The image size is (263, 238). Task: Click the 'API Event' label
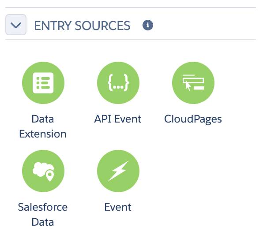(118, 119)
